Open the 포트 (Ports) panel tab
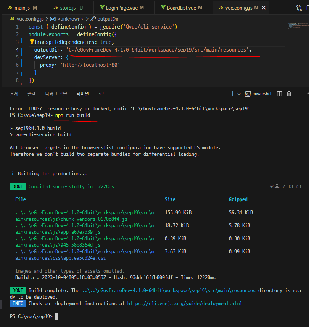The width and height of the screenshot is (309, 327). pos(102,94)
